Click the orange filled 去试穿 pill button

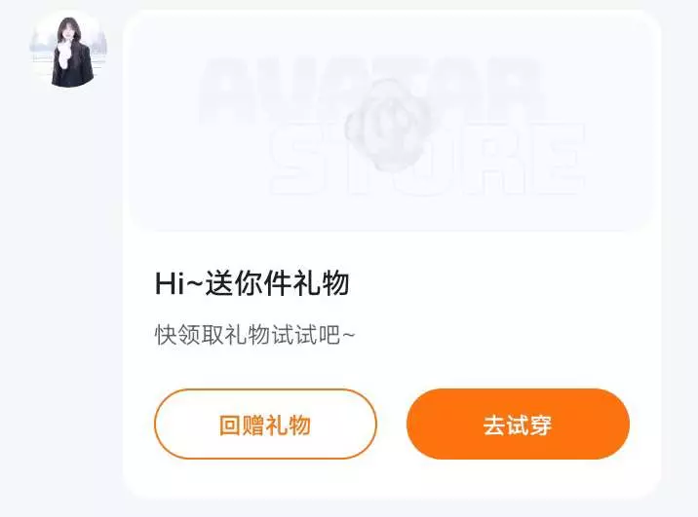(518, 425)
